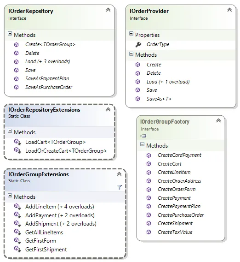Click the shortcut icon under IOrderGroupFactory Interface
This screenshot has width=240, height=262.
click(143, 136)
